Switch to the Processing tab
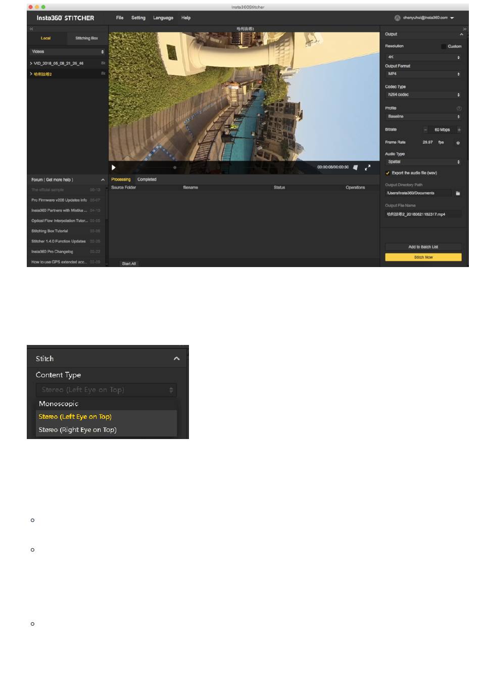 point(121,180)
